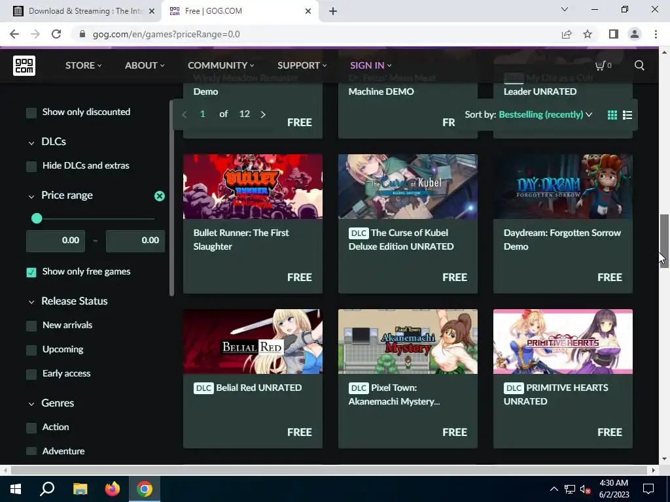Select Adventure genre checkbox

(31, 451)
